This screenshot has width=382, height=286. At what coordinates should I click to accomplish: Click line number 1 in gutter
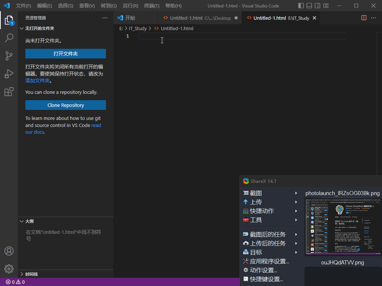pyautogui.click(x=128, y=36)
